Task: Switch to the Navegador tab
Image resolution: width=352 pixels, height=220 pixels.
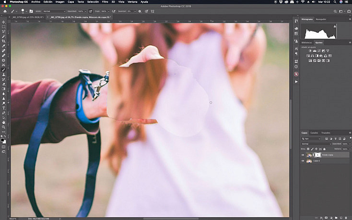Action: [321, 19]
